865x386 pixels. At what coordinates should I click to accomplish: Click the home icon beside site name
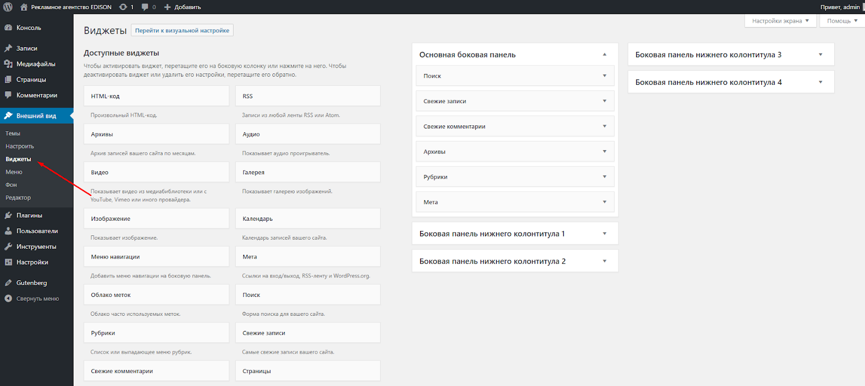pyautogui.click(x=24, y=7)
